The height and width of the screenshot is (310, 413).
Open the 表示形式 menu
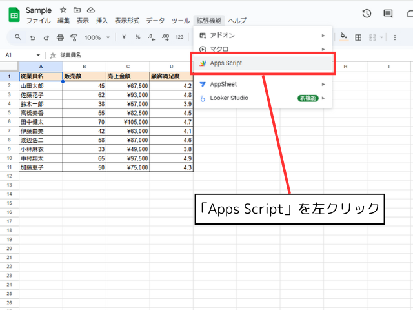127,21
